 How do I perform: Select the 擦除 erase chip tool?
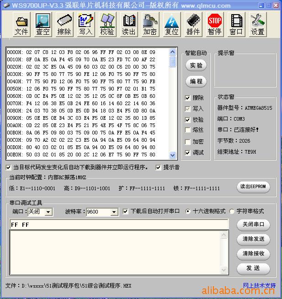[64, 25]
